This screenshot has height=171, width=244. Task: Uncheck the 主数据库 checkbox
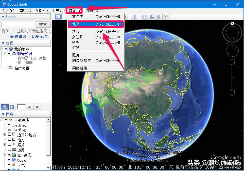click(6, 119)
